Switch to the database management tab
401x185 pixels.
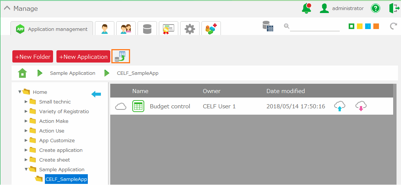tap(147, 29)
